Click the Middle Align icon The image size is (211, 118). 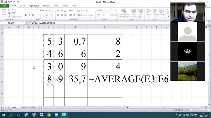point(62,11)
